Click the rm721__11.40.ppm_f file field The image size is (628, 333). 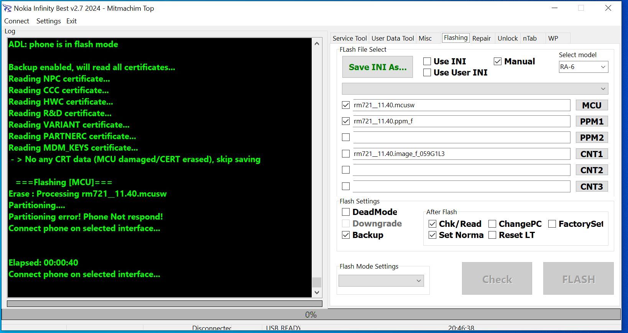click(461, 121)
